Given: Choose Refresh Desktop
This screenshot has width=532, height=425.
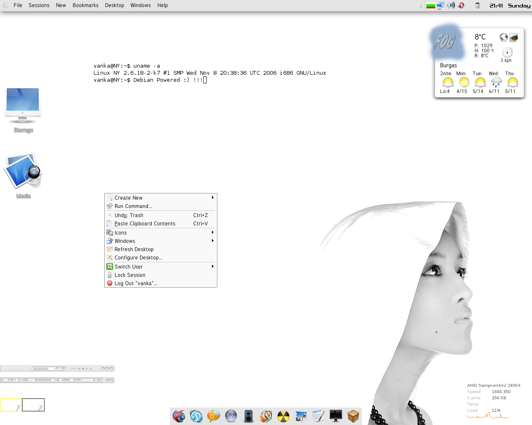Looking at the screenshot, I should point(161,249).
